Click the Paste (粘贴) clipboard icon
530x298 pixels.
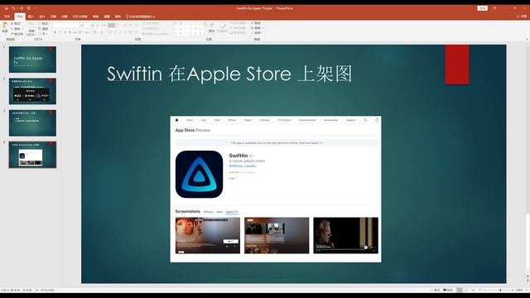[x=5, y=26]
